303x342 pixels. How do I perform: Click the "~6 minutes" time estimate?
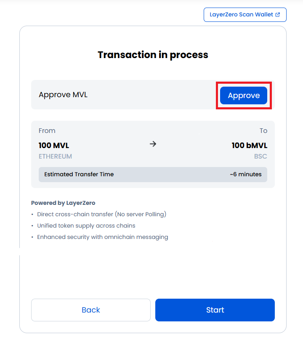click(245, 174)
